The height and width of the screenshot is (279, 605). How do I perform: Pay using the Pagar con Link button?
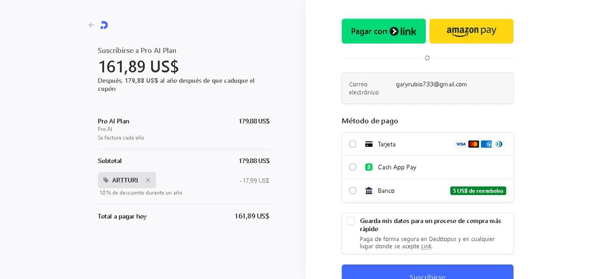tap(384, 31)
